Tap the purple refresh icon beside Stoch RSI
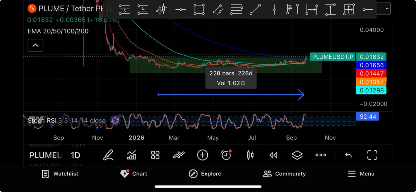Image resolution: width=416 pixels, height=192 pixels. (115, 120)
